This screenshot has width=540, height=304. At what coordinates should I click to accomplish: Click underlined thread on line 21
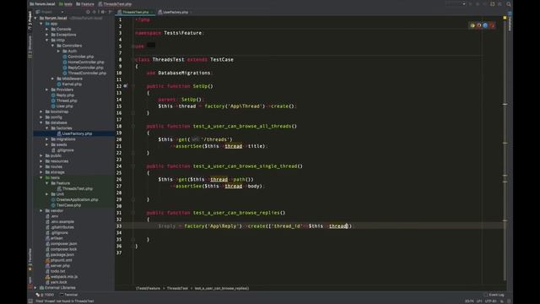coord(234,146)
